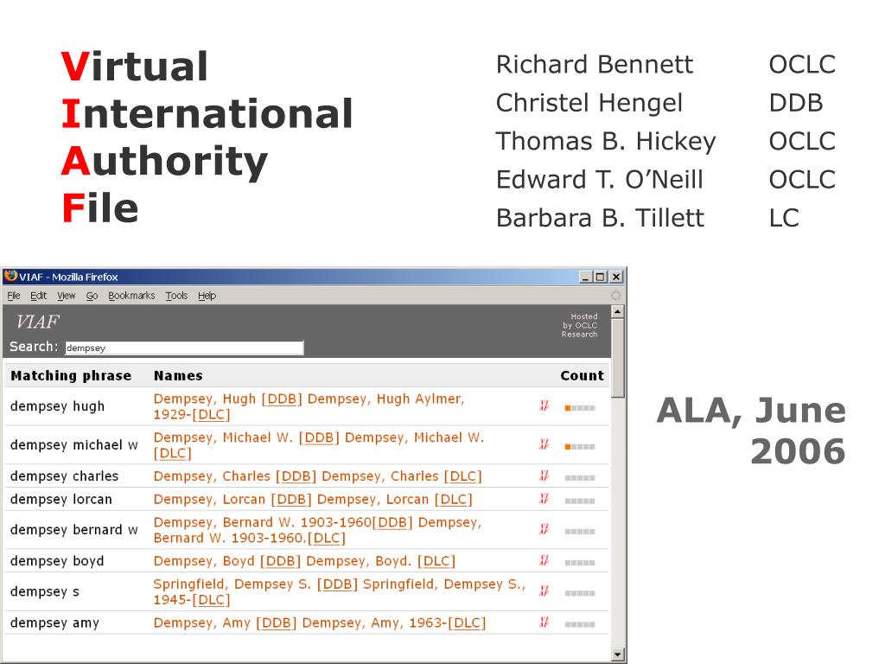Click the count bar for dempsey lorcan
885x664 pixels.
pyautogui.click(x=580, y=501)
